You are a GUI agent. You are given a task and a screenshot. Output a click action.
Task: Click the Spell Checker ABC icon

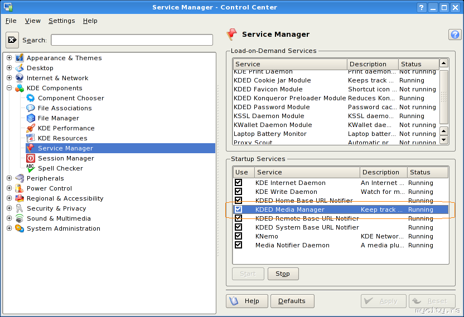(x=31, y=168)
